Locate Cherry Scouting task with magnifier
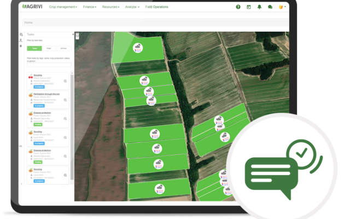The image size is (350, 219). pos(65,81)
